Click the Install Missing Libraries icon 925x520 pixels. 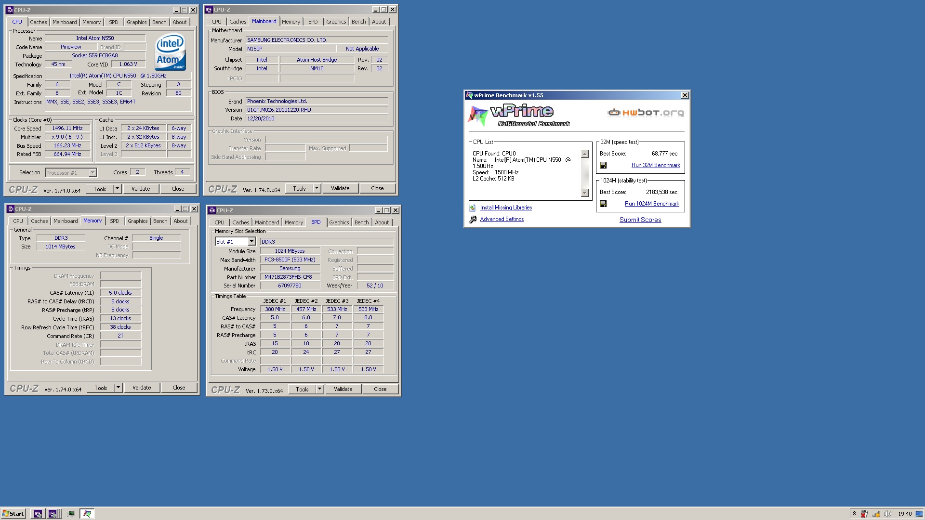[x=473, y=208]
